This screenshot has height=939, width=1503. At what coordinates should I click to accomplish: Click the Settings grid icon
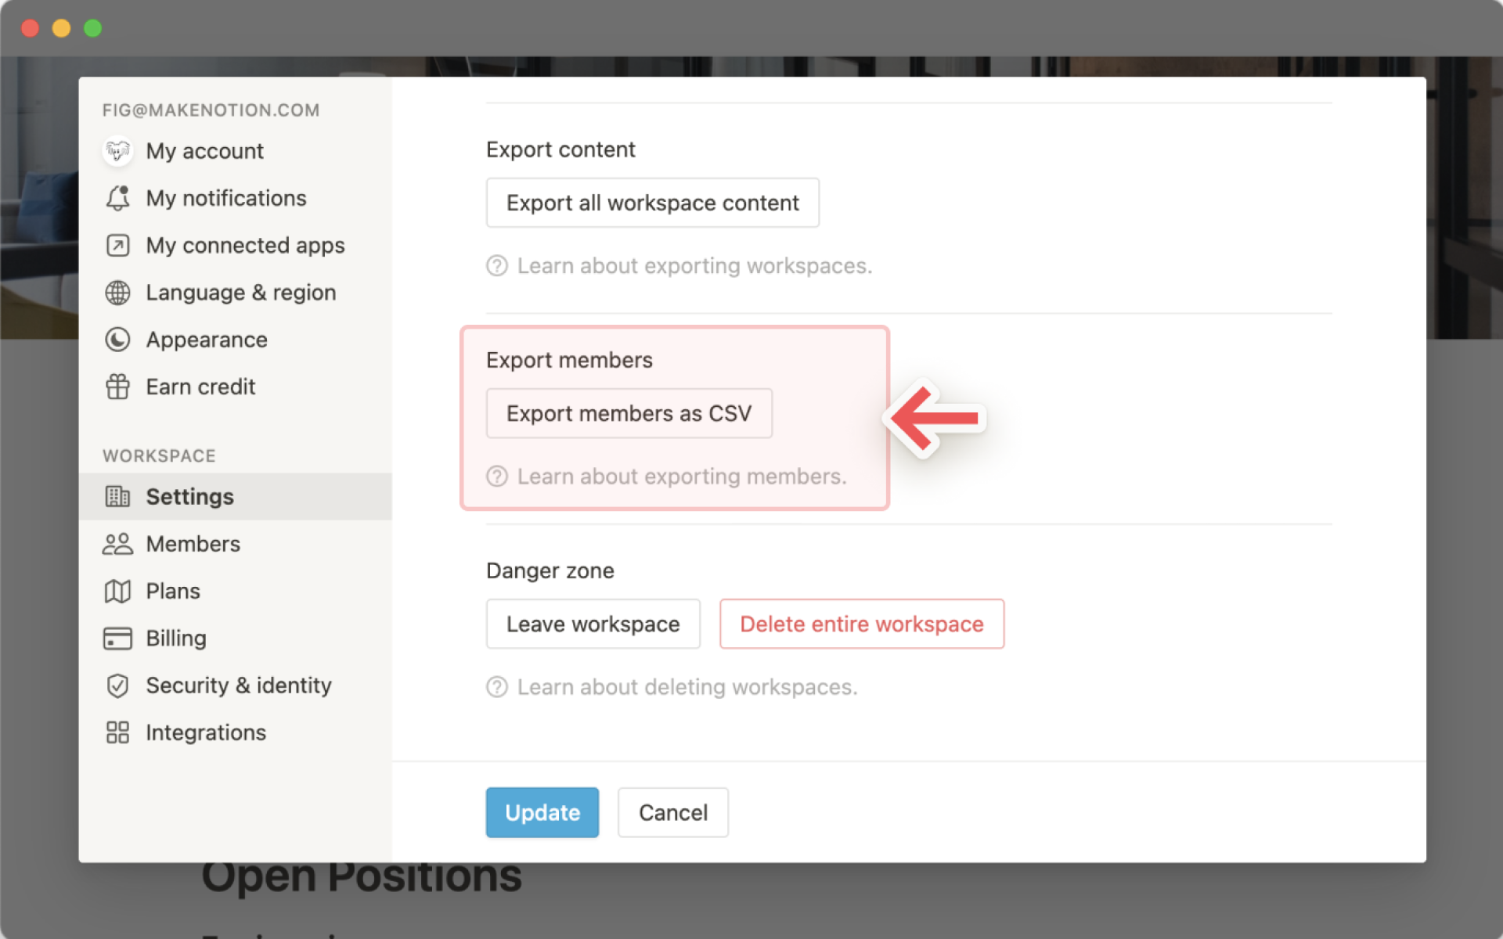118,495
